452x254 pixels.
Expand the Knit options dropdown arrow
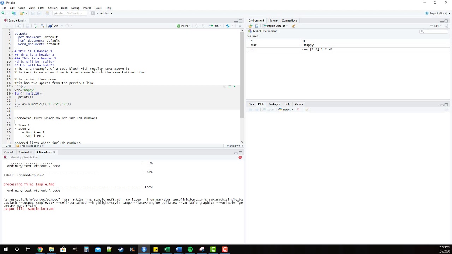(x=61, y=26)
